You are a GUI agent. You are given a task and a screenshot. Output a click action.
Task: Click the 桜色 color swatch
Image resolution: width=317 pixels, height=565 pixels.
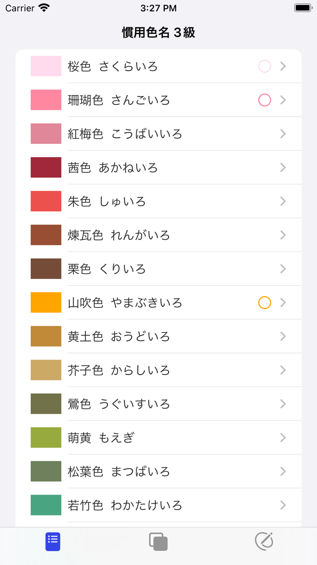click(x=46, y=66)
